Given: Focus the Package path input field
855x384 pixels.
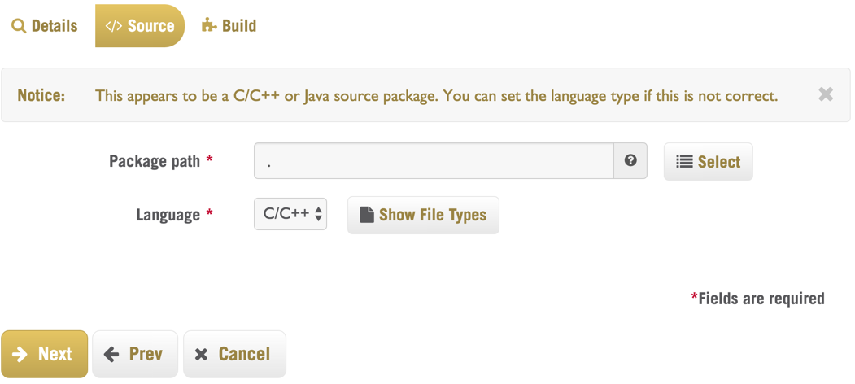Looking at the screenshot, I should pyautogui.click(x=434, y=161).
